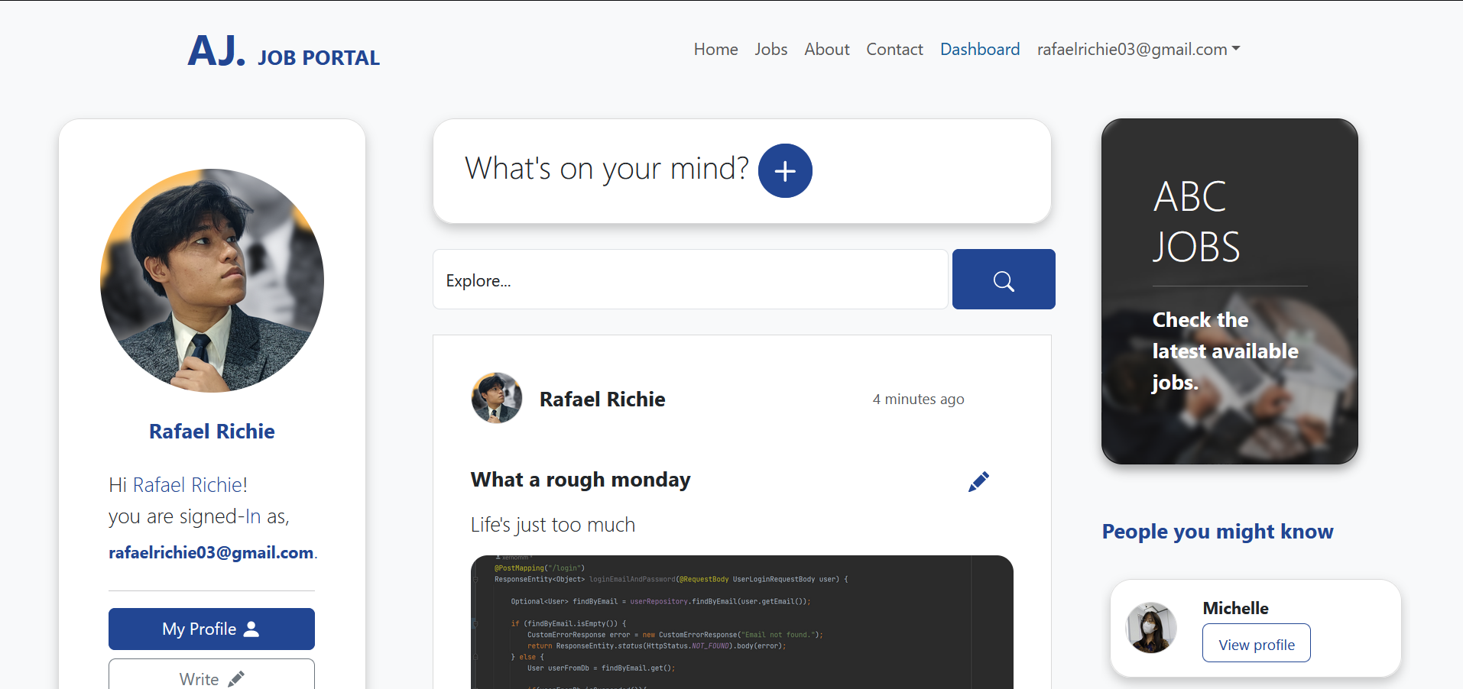Click the Rafael Richie name under photo
This screenshot has height=689, width=1463.
tap(212, 432)
